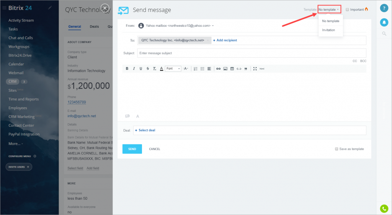Switch to the Deals tab of company

pos(94,26)
